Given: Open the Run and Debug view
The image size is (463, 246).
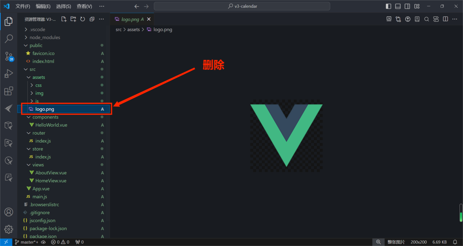Looking at the screenshot, I should point(8,73).
